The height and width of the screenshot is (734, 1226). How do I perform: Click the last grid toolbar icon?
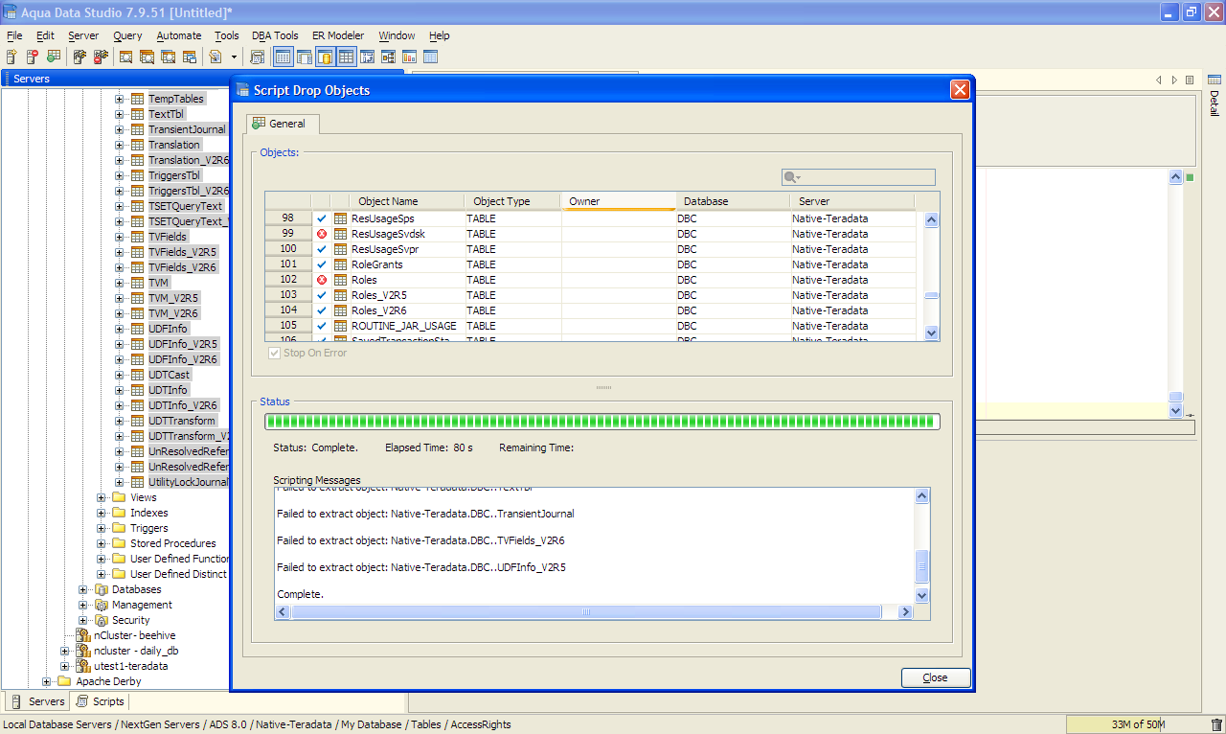click(x=431, y=57)
